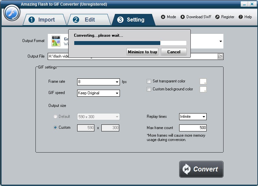Viewport: 258px width, 186px height.
Task: Click the GIF output format icon
Action: coord(56,41)
